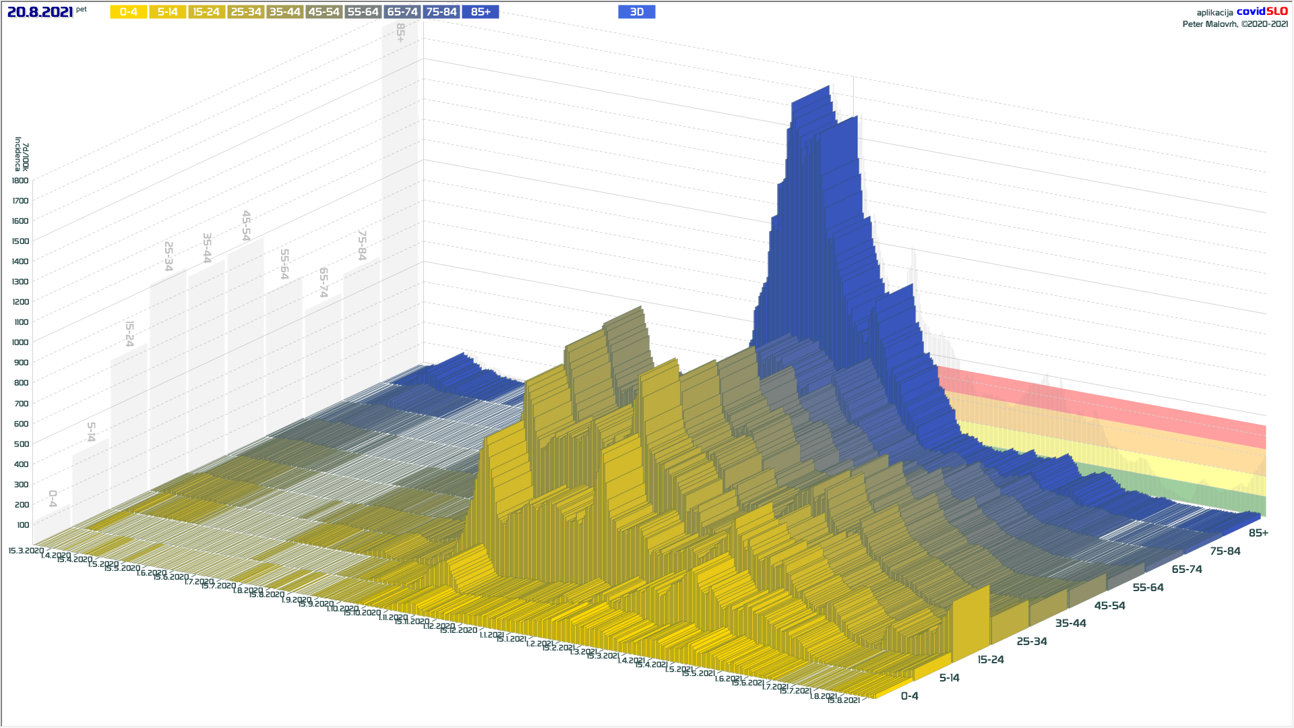This screenshot has height=728, width=1294.
Task: Switch the 3D view button
Action: (636, 12)
